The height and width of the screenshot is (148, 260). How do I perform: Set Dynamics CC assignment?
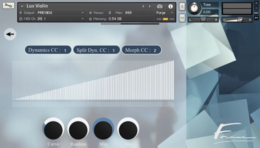pos(48,50)
